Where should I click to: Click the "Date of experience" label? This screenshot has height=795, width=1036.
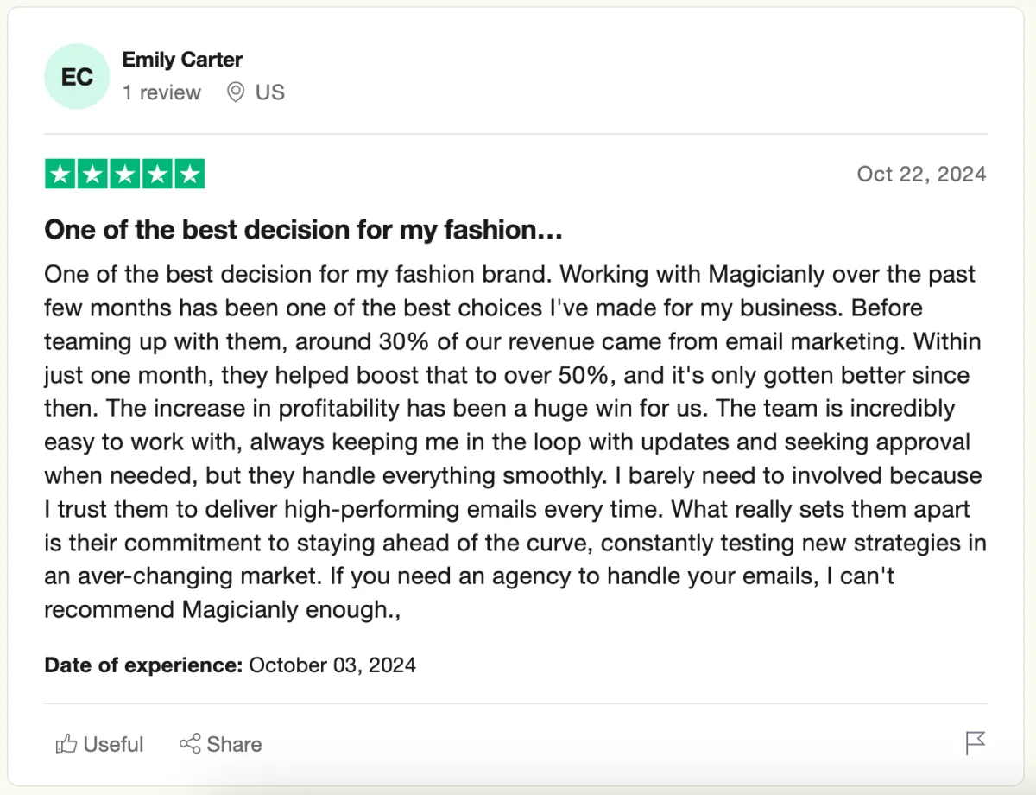tap(143, 665)
